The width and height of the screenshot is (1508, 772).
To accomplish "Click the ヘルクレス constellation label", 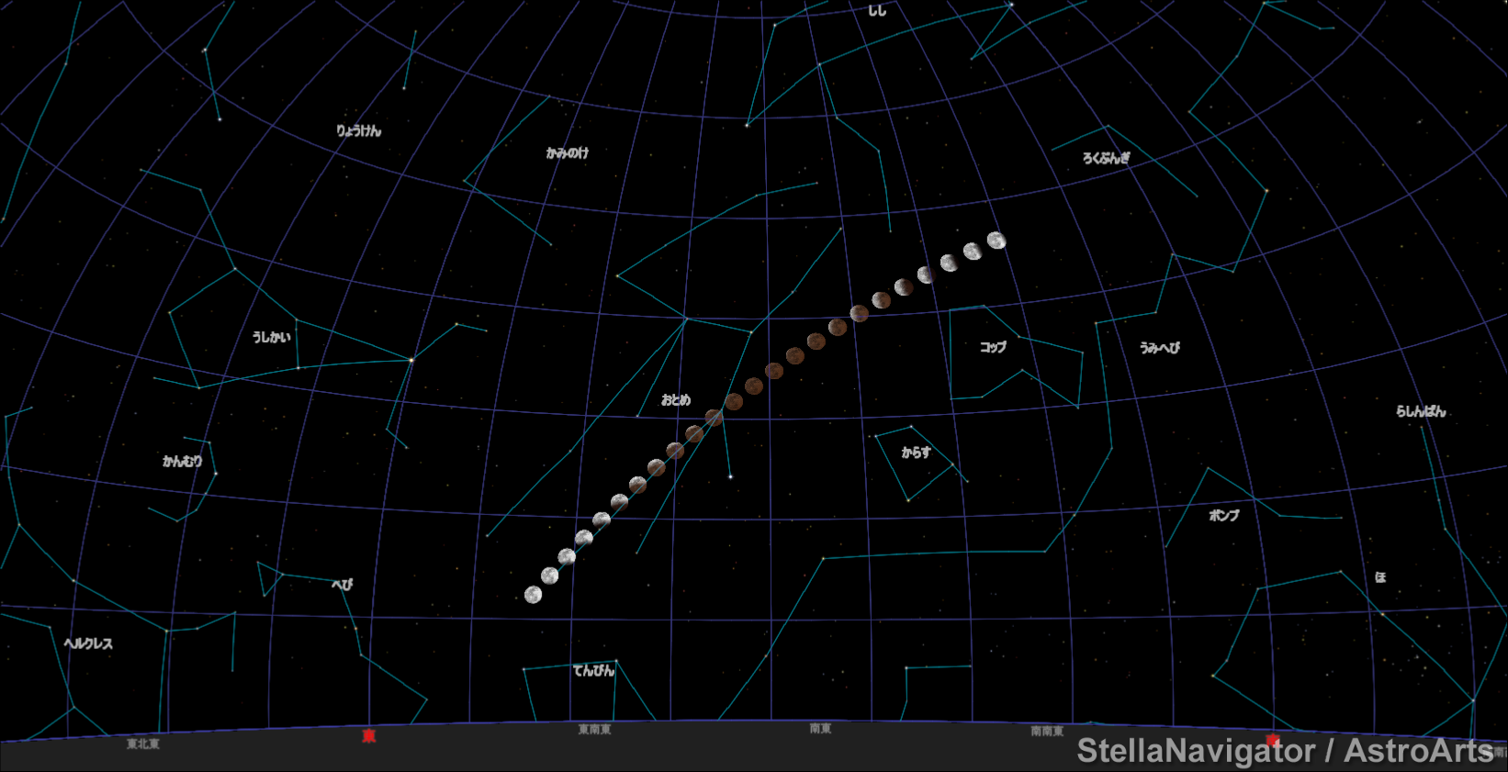I will point(88,643).
